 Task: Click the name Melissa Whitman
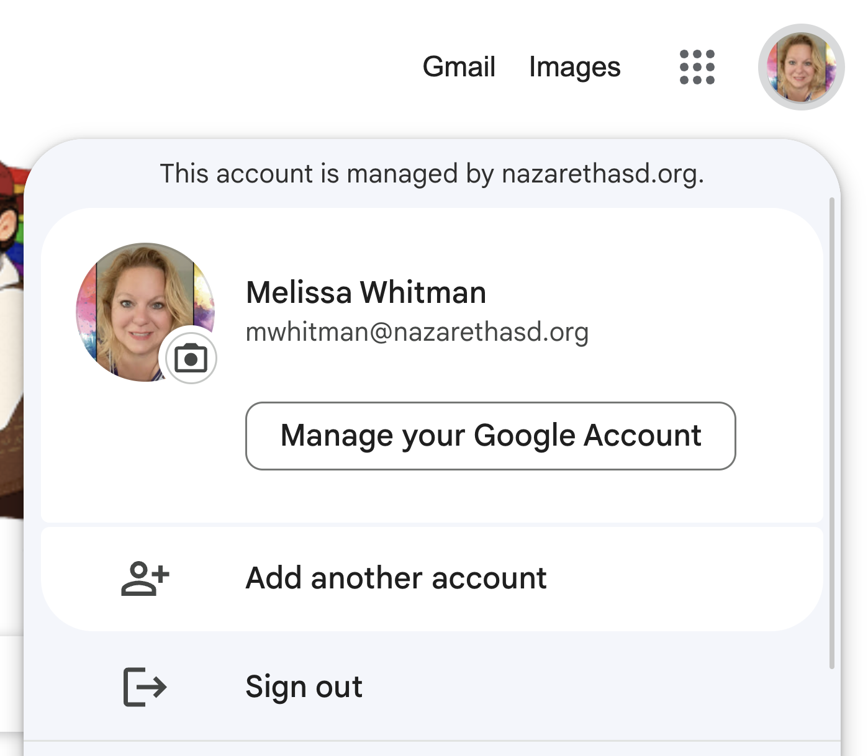(x=366, y=292)
